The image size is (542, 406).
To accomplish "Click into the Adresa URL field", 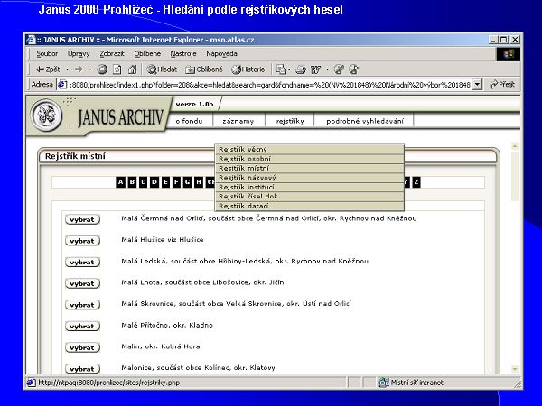I will click(x=269, y=84).
